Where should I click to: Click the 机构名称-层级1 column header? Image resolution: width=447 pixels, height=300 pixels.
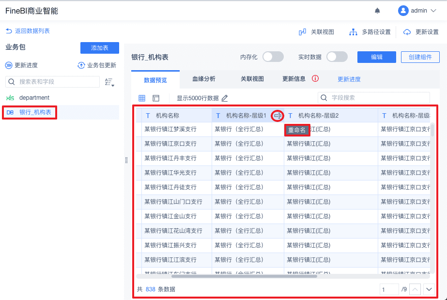click(248, 115)
